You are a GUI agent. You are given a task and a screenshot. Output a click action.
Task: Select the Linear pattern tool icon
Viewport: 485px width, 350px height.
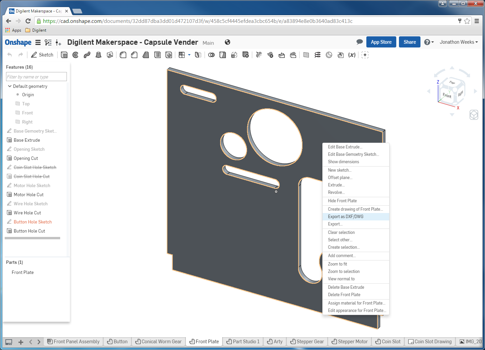182,55
